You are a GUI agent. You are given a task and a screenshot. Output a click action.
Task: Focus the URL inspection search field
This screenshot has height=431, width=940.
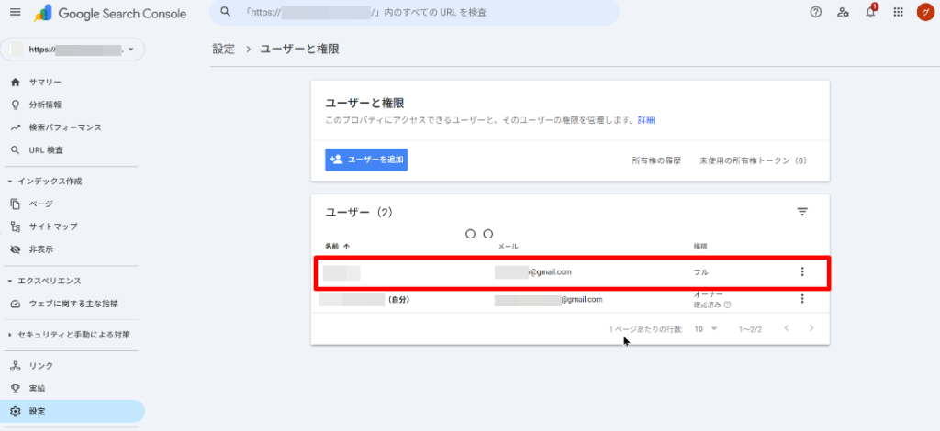click(x=414, y=12)
